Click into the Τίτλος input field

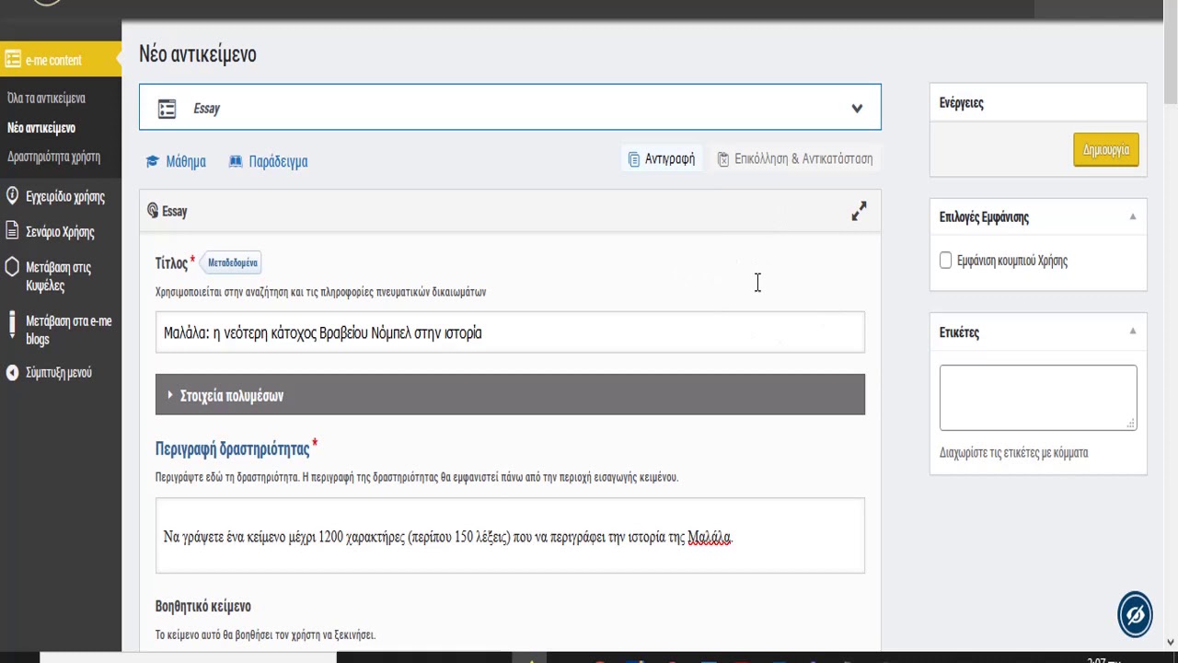[510, 332]
